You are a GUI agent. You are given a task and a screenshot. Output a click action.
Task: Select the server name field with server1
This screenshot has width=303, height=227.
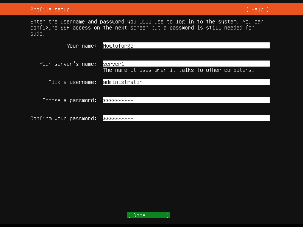point(186,64)
